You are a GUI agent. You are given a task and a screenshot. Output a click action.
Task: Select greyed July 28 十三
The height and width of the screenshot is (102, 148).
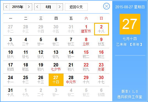pos(26,29)
